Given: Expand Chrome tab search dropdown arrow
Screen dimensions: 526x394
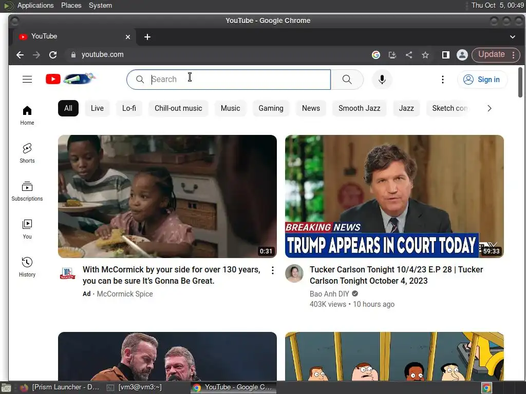Looking at the screenshot, I should point(512,37).
